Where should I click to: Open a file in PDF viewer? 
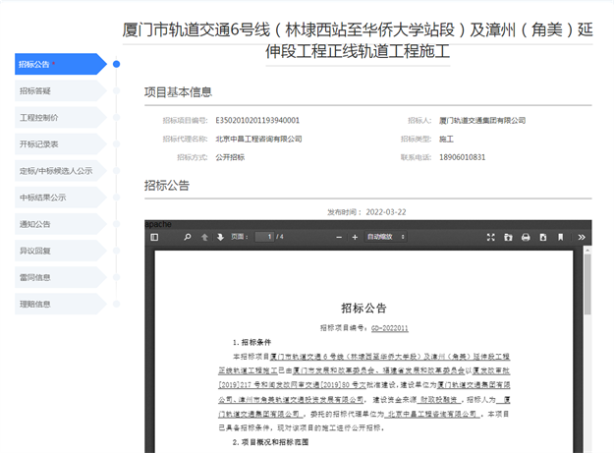pos(508,237)
